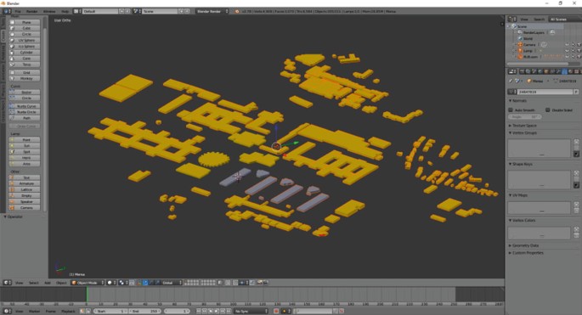The image size is (582, 315).
Task: Click the play animation button in timeline
Action: tap(217, 312)
